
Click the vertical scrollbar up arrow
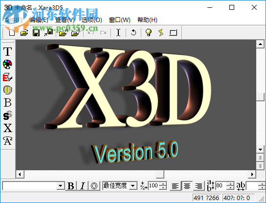click(260, 44)
